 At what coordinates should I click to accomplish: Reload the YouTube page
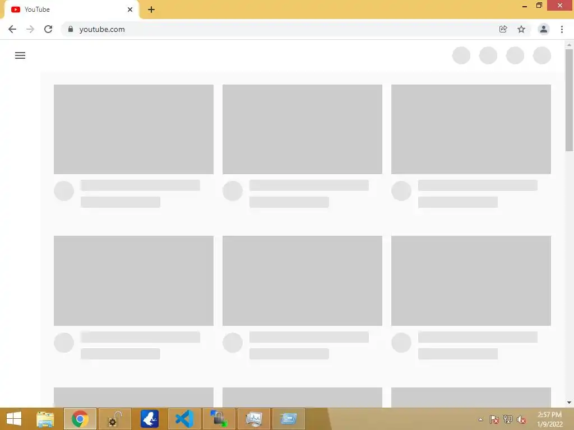click(x=48, y=29)
